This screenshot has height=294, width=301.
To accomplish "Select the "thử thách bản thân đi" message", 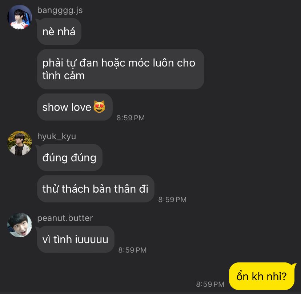I will (96, 189).
